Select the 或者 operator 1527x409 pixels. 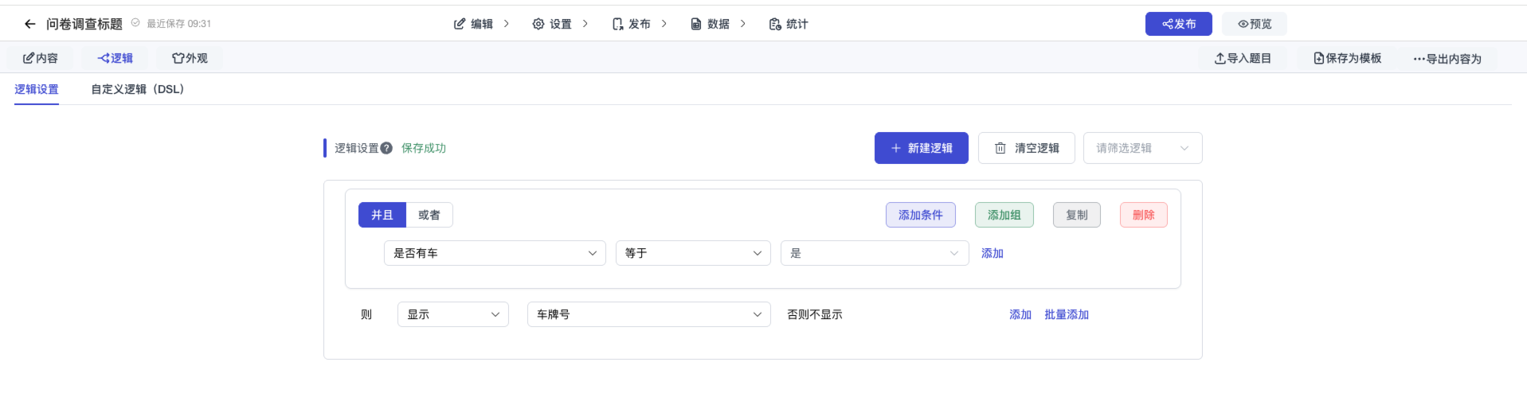[429, 215]
